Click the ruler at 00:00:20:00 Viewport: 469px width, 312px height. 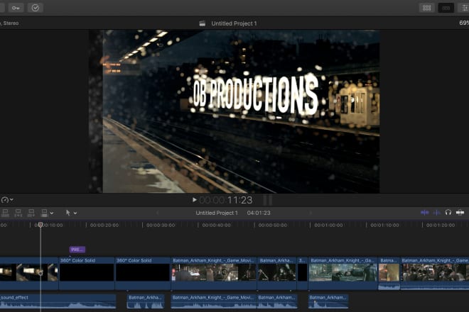(104, 225)
